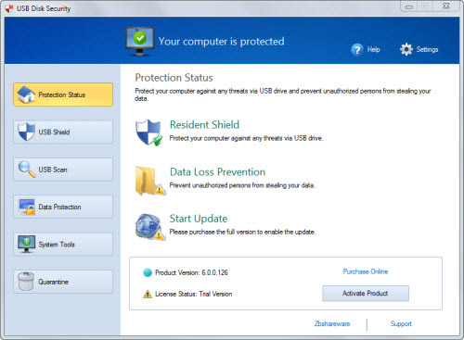
Task: Click the Settings gear icon
Action: 406,49
